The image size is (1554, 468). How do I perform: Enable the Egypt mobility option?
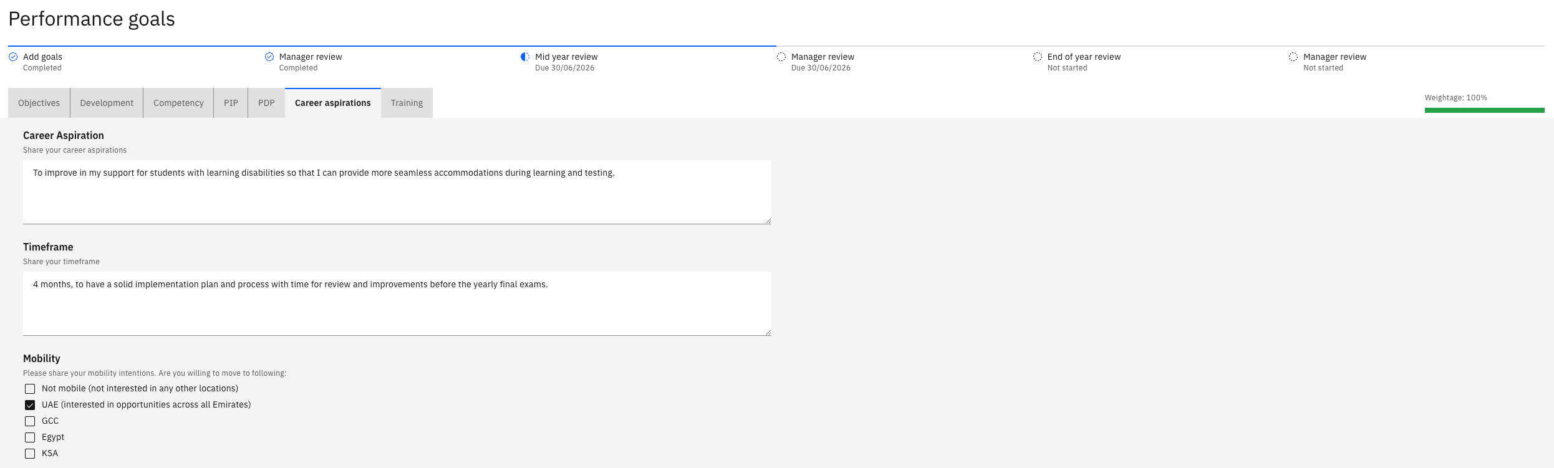pos(30,437)
